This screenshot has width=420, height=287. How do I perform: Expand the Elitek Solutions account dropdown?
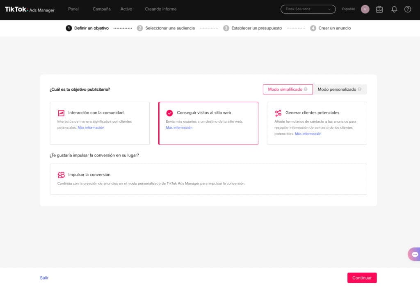click(x=308, y=9)
